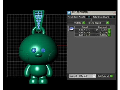The height and width of the screenshot is (90, 120).
Task: Click the green arrow beside Save Report
Action: click(107, 23)
